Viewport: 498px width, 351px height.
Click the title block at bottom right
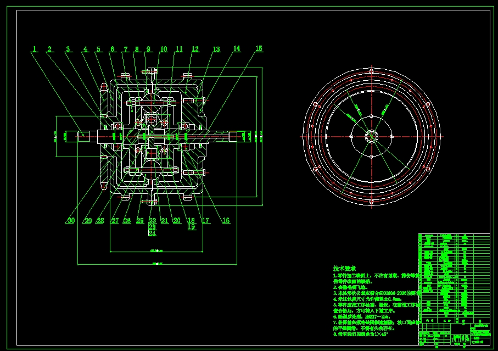coord(454,334)
